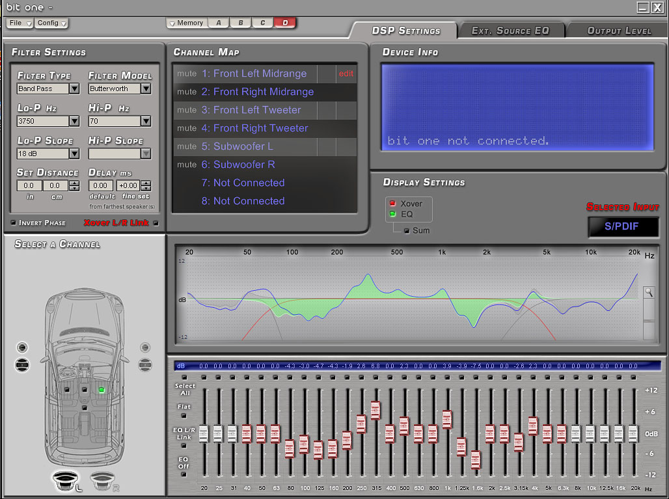This screenshot has width=669, height=499.
Task: Select the front right midrange speaker icon
Action: [145, 364]
